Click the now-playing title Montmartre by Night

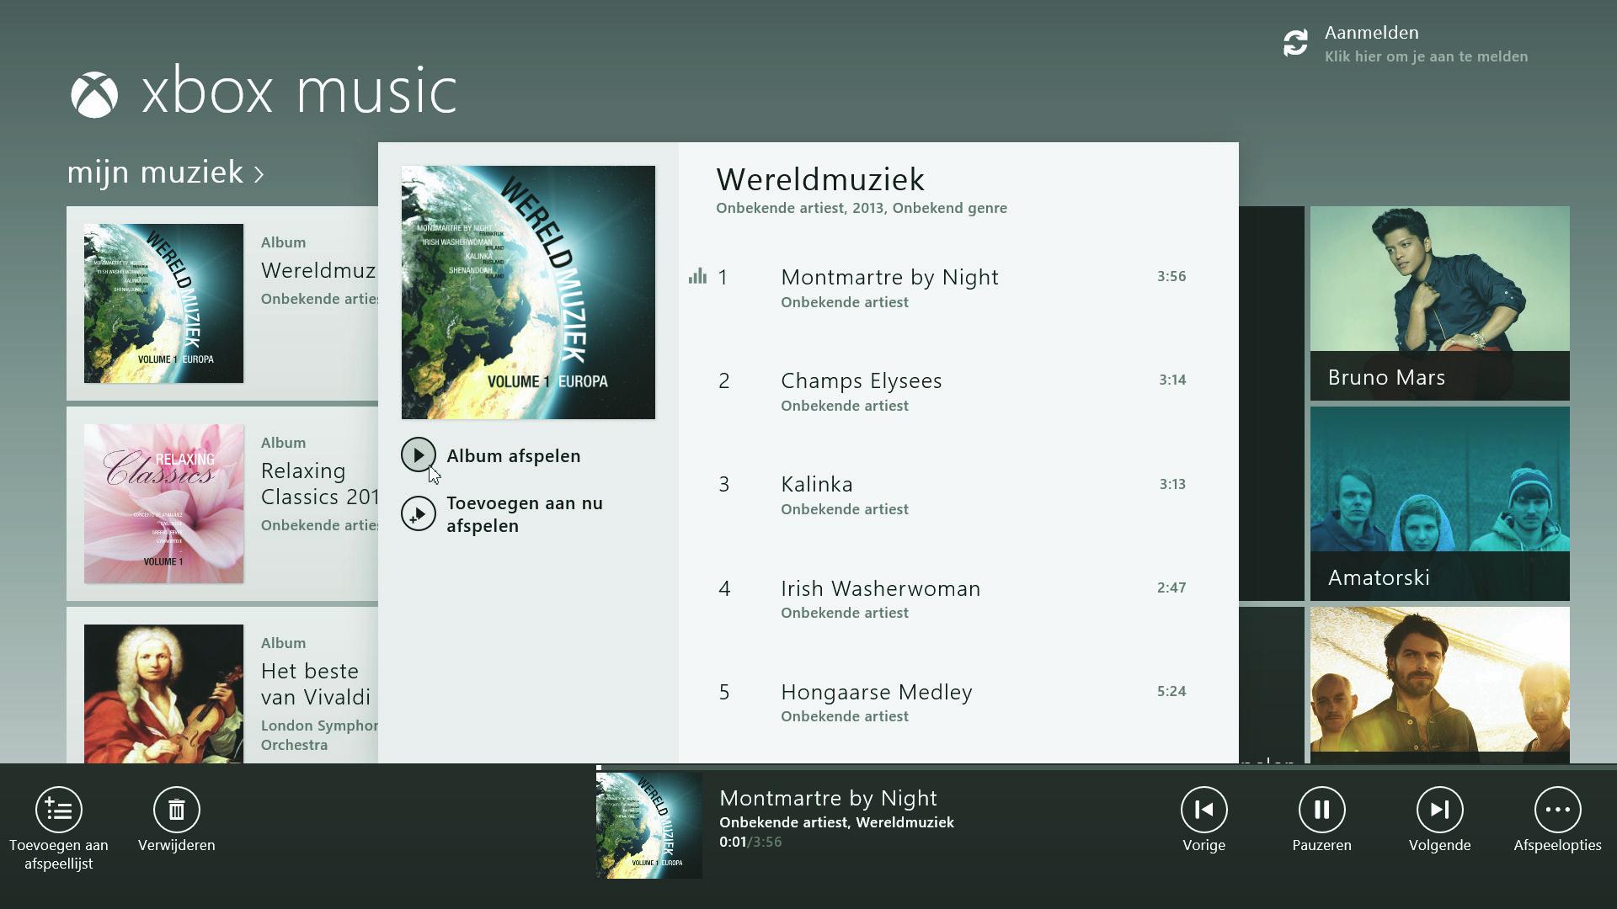[828, 798]
